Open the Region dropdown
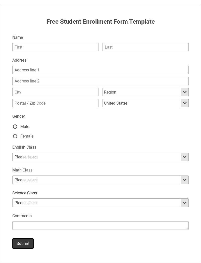The image size is (201, 263). coord(141,92)
